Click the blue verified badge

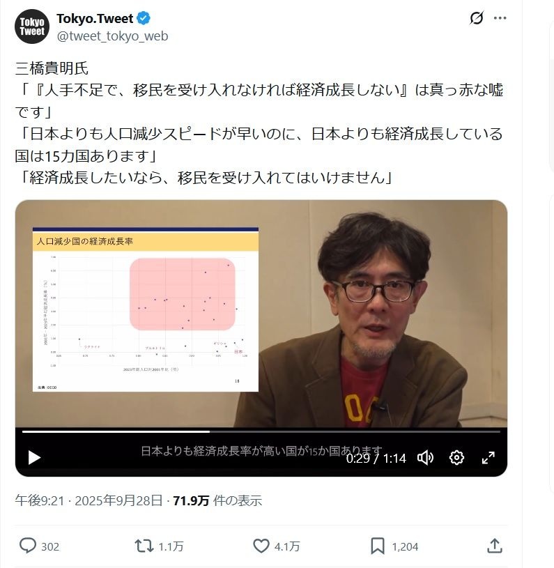(144, 18)
